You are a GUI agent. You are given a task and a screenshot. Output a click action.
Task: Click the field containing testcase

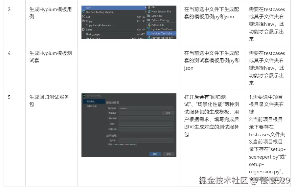point(146,108)
